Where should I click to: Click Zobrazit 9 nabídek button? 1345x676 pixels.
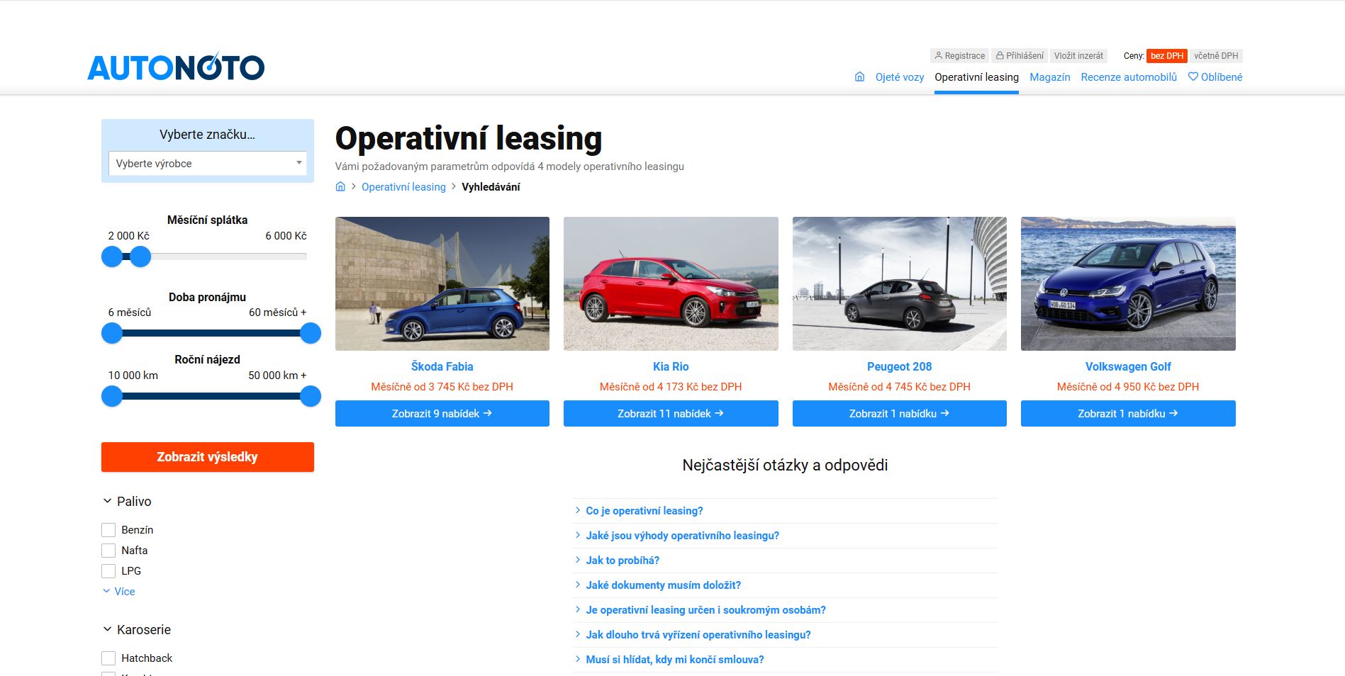[x=442, y=413]
